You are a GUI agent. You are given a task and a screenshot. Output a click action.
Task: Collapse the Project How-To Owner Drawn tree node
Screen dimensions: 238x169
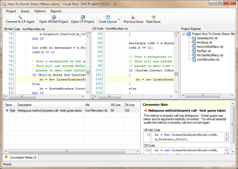tap(184, 34)
